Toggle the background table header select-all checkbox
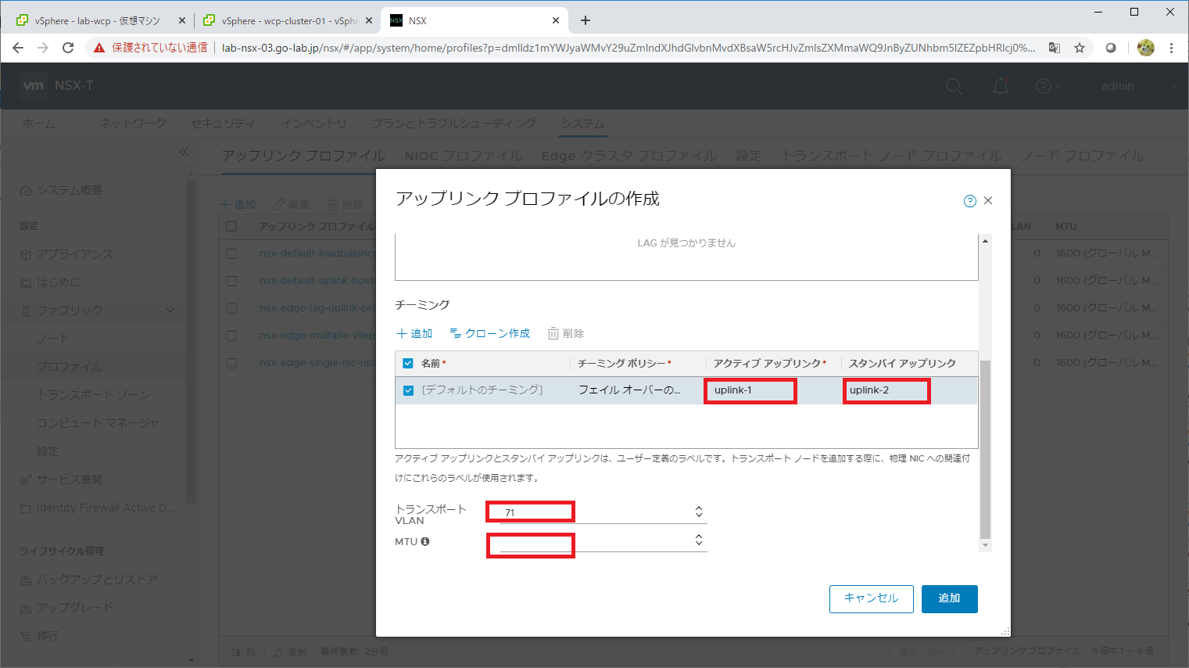 231,226
